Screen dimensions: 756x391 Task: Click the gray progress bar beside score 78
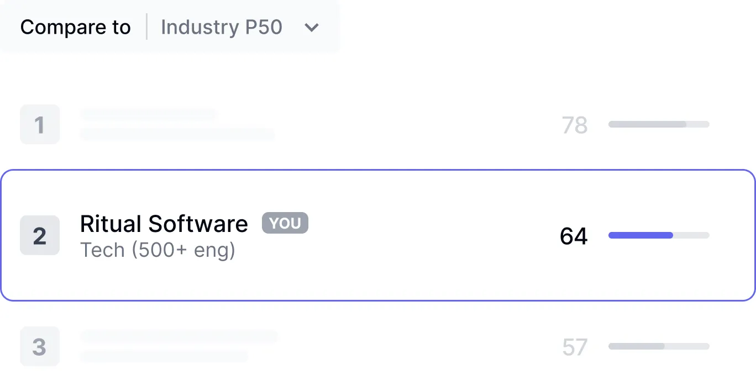tap(659, 124)
